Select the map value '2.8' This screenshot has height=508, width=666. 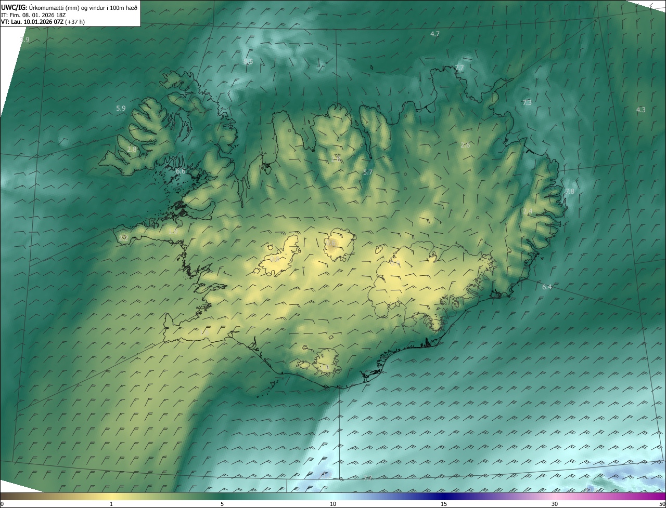pyautogui.click(x=132, y=149)
